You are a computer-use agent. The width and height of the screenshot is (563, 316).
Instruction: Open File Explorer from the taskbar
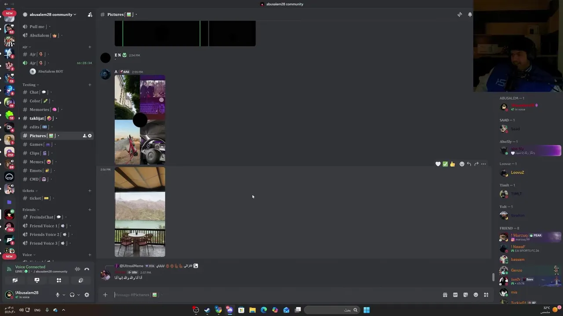[252, 310]
